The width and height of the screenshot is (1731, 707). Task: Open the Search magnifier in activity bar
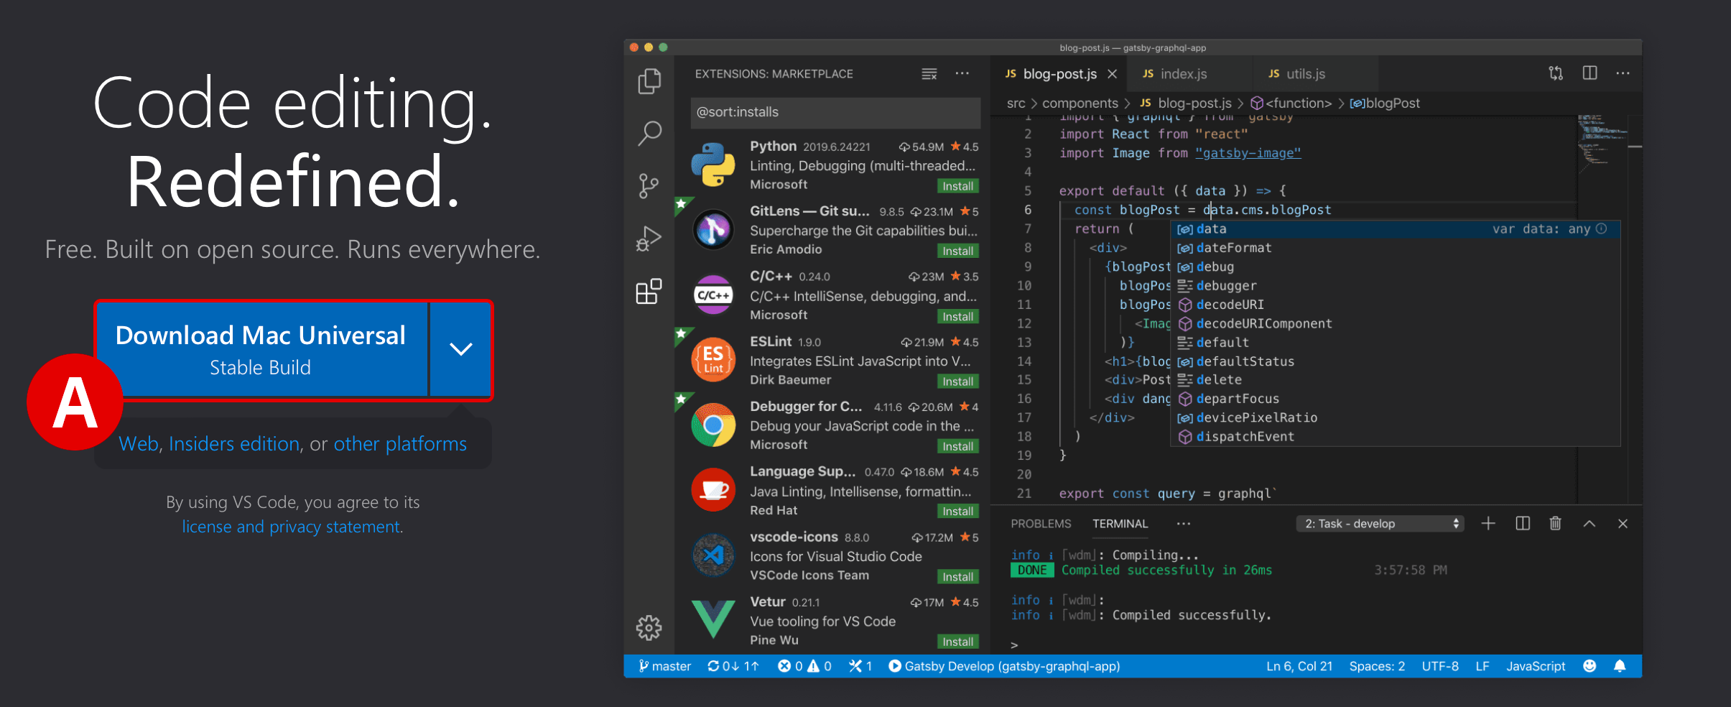(649, 133)
